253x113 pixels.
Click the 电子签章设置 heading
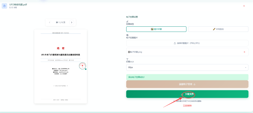pos(132,17)
